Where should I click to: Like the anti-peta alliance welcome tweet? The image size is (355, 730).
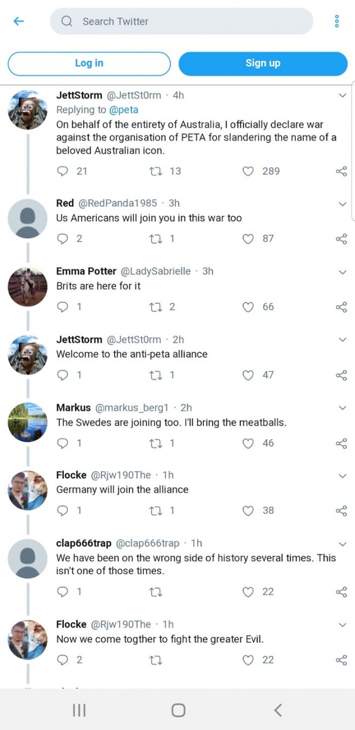pyautogui.click(x=248, y=375)
